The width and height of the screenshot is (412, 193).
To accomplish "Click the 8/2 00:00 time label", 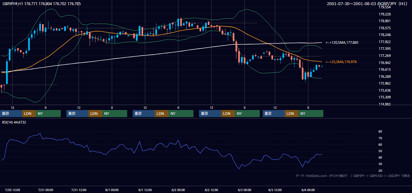I will pos(178,190).
